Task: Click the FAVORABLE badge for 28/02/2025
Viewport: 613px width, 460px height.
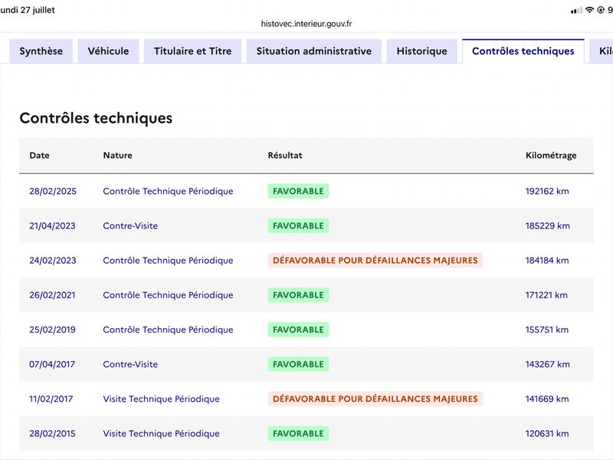Action: [x=298, y=191]
